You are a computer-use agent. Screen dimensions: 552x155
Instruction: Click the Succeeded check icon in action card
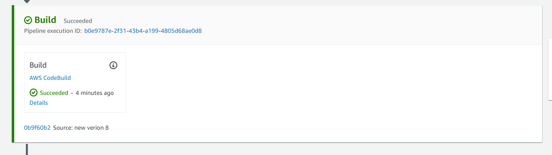[x=34, y=93]
